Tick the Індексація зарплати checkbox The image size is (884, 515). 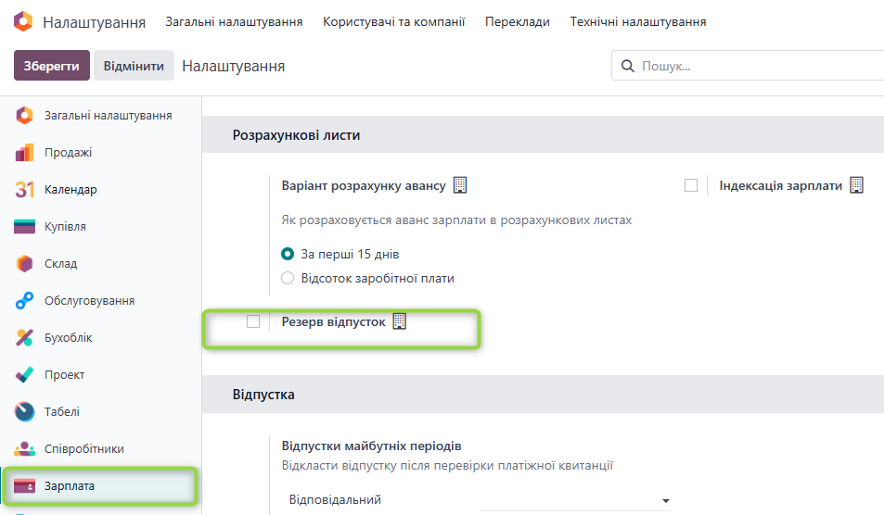[x=691, y=185]
